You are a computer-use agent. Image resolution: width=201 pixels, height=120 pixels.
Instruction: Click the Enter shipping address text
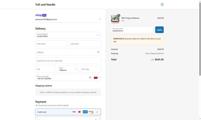(155, 53)
